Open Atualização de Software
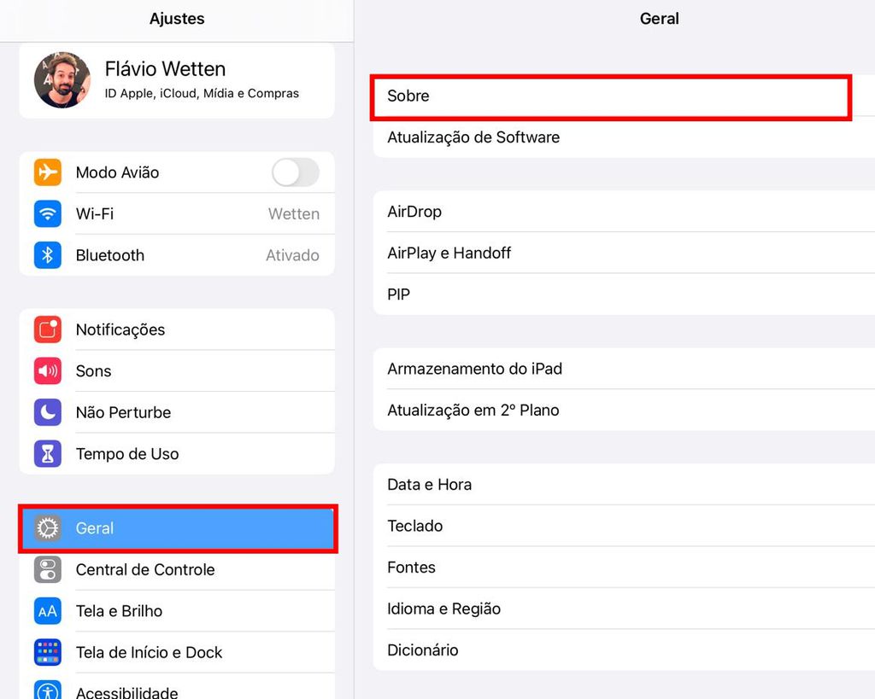 pyautogui.click(x=623, y=137)
